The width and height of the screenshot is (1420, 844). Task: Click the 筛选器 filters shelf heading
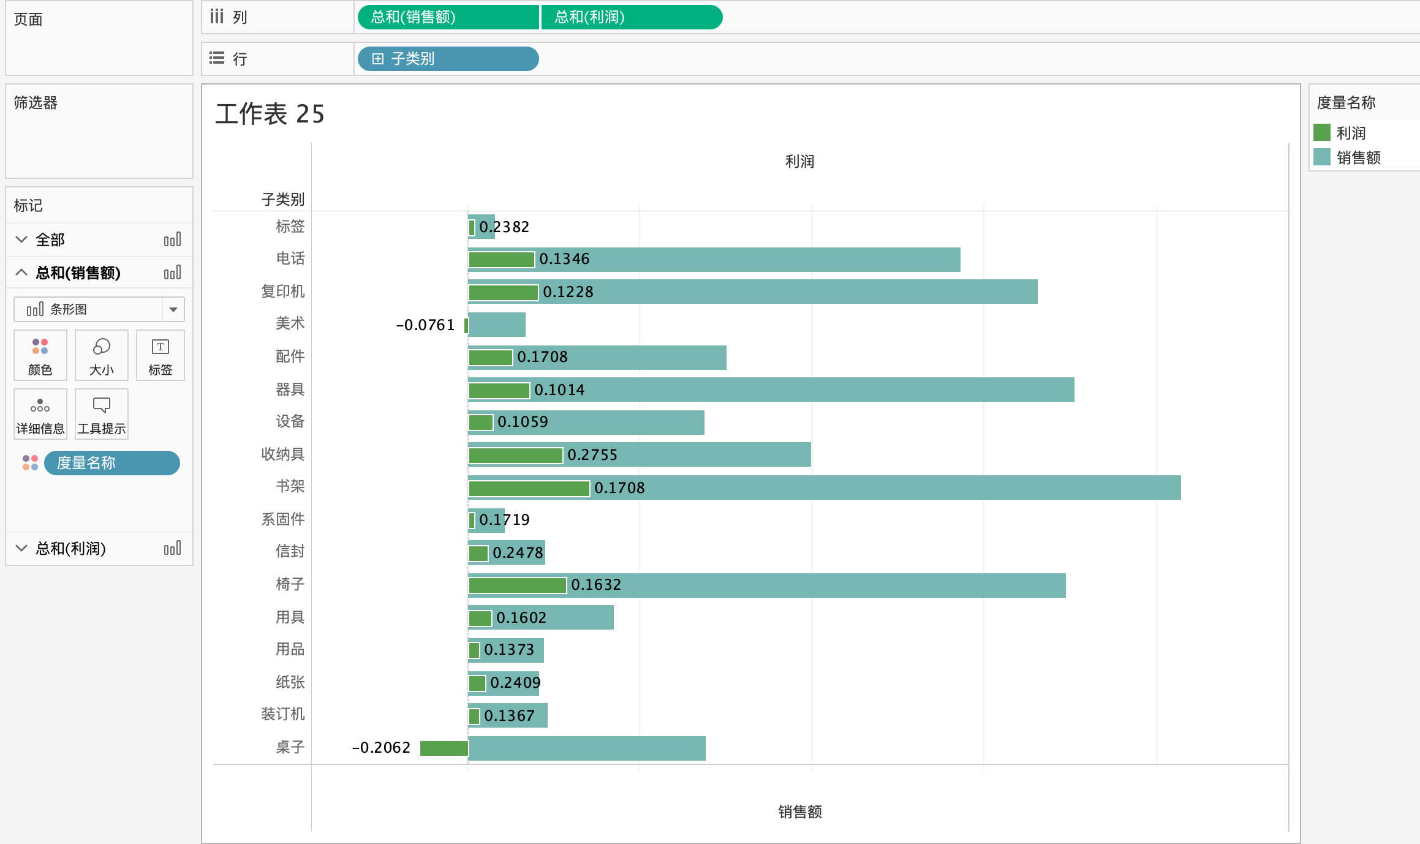click(x=36, y=102)
